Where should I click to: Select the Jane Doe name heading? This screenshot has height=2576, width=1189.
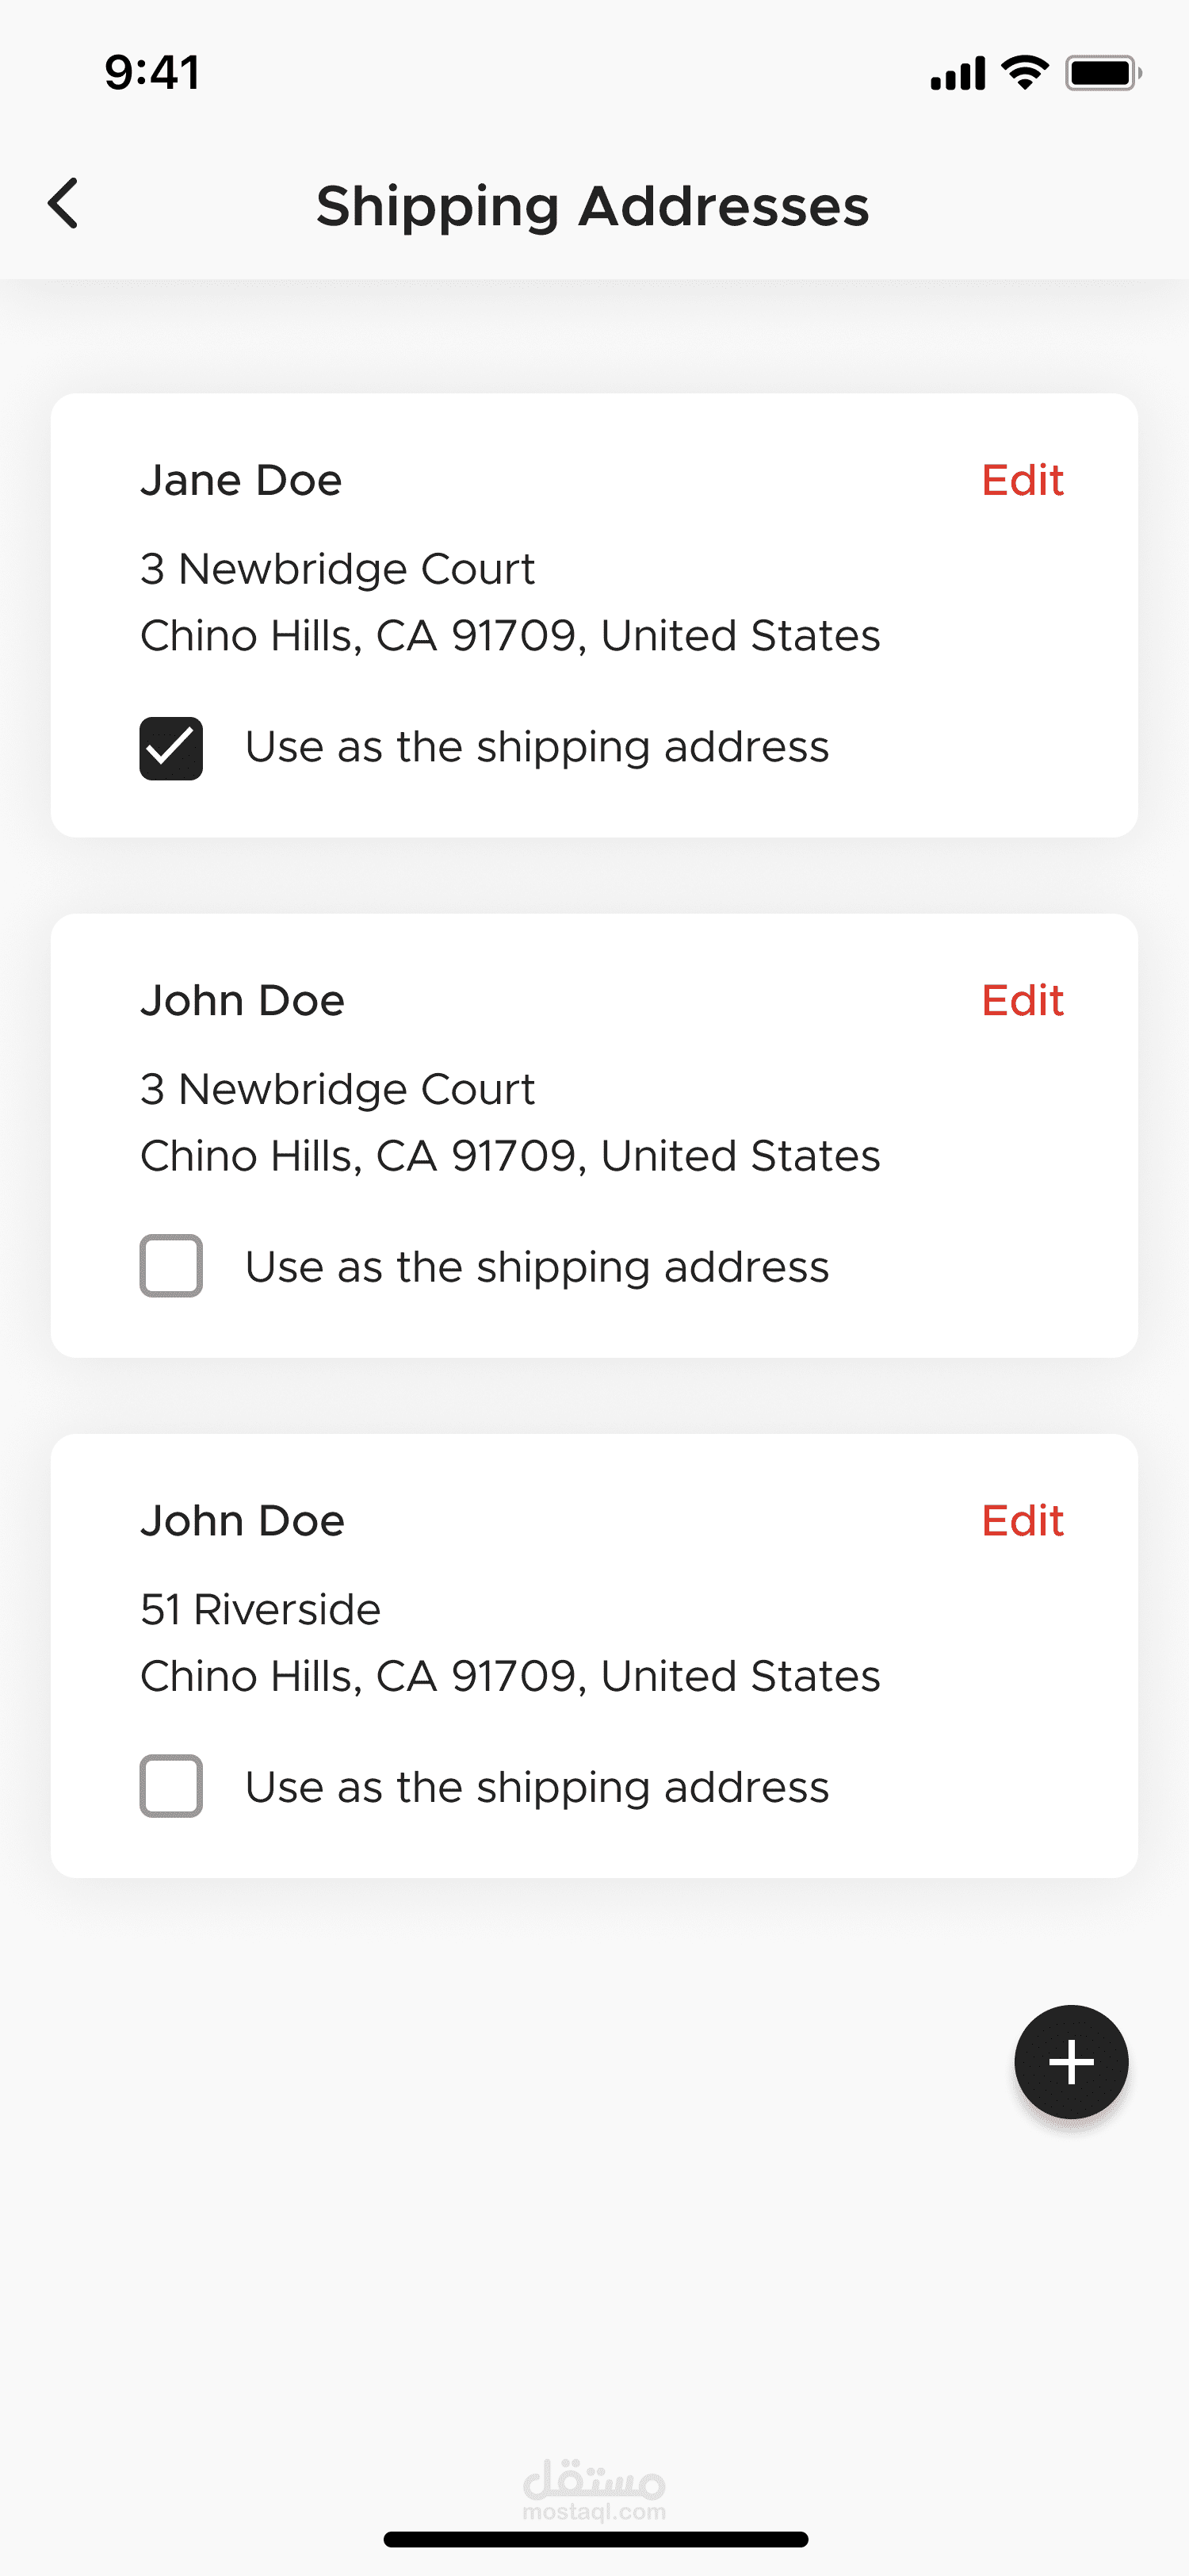pos(241,481)
